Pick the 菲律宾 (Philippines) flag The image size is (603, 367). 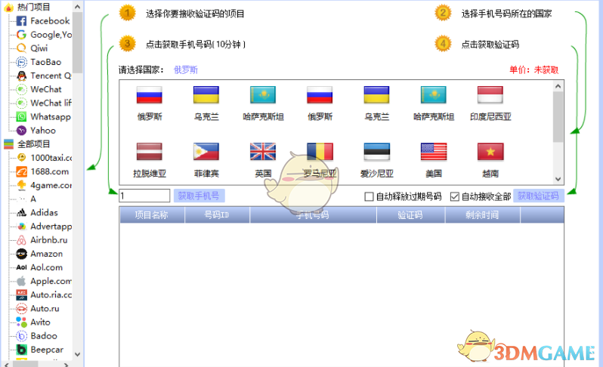[206, 152]
